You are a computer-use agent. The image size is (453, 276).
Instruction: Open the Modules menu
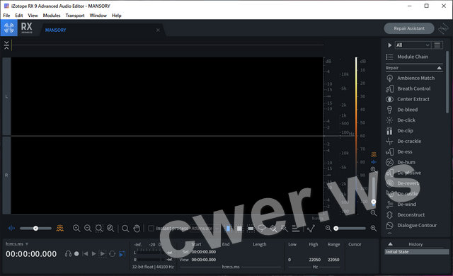pos(52,16)
